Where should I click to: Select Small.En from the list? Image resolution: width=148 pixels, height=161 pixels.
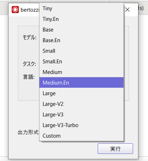pos(81,62)
